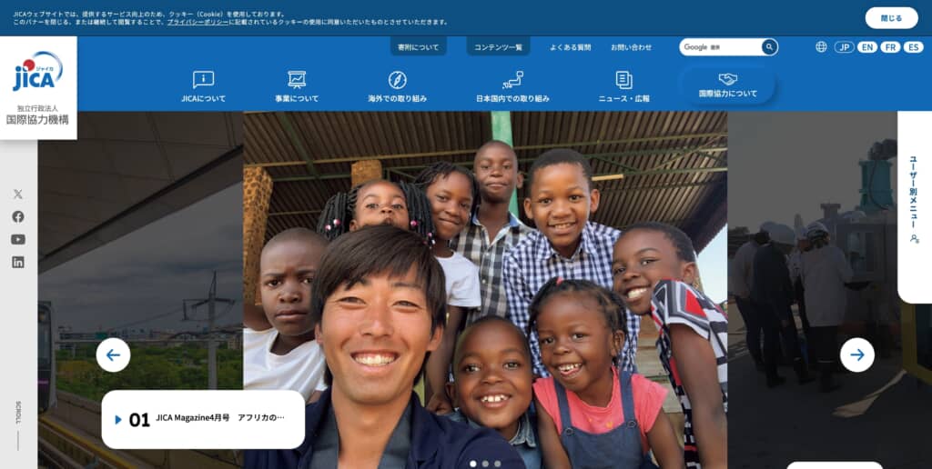Switch language to EN

point(866,47)
